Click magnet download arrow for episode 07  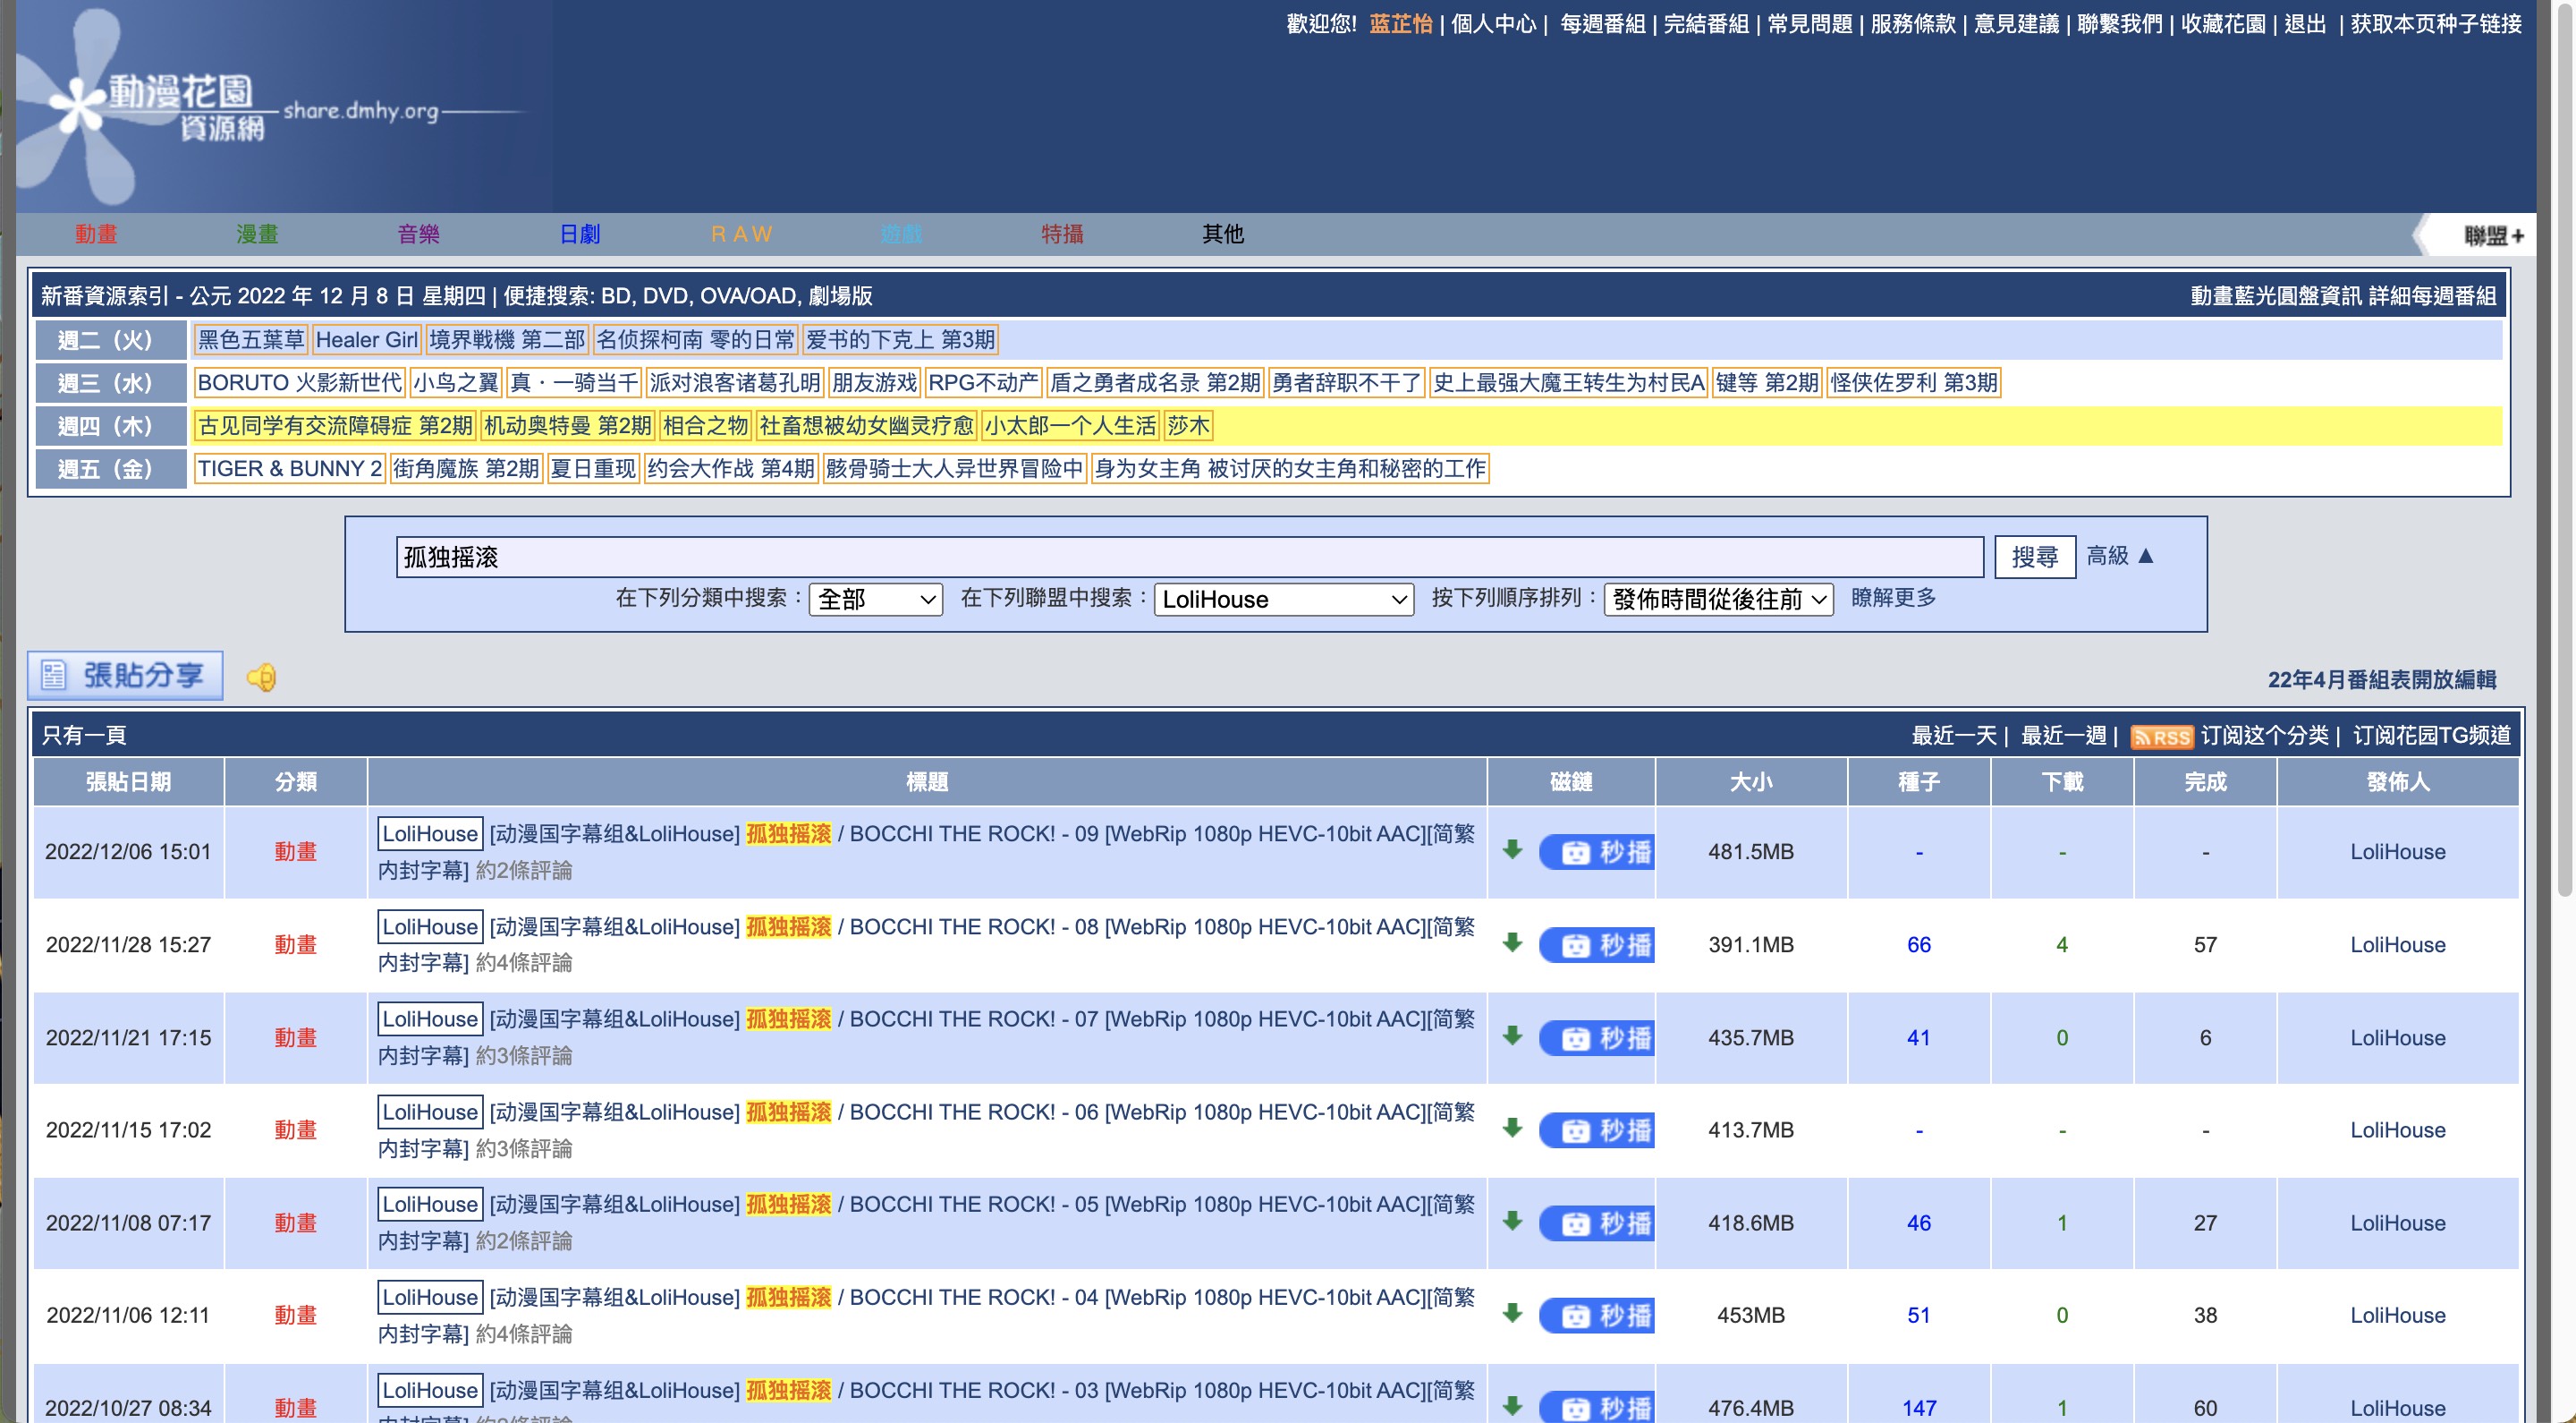pyautogui.click(x=1512, y=1036)
